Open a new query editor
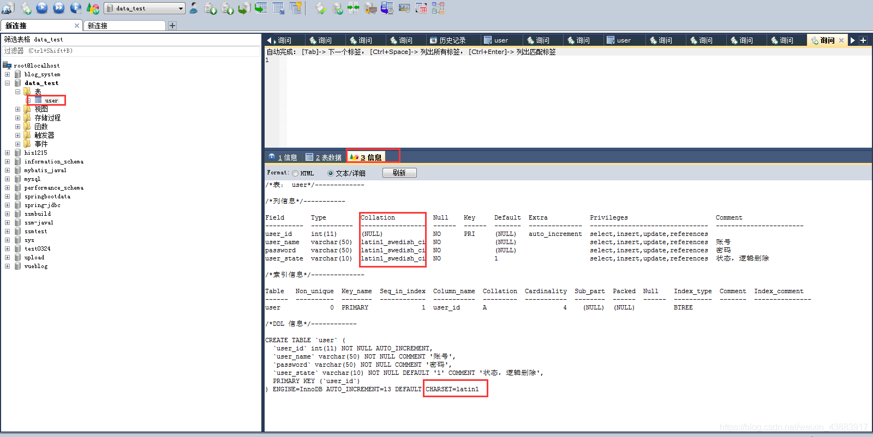Image resolution: width=873 pixels, height=437 pixels. pyautogui.click(x=26, y=8)
